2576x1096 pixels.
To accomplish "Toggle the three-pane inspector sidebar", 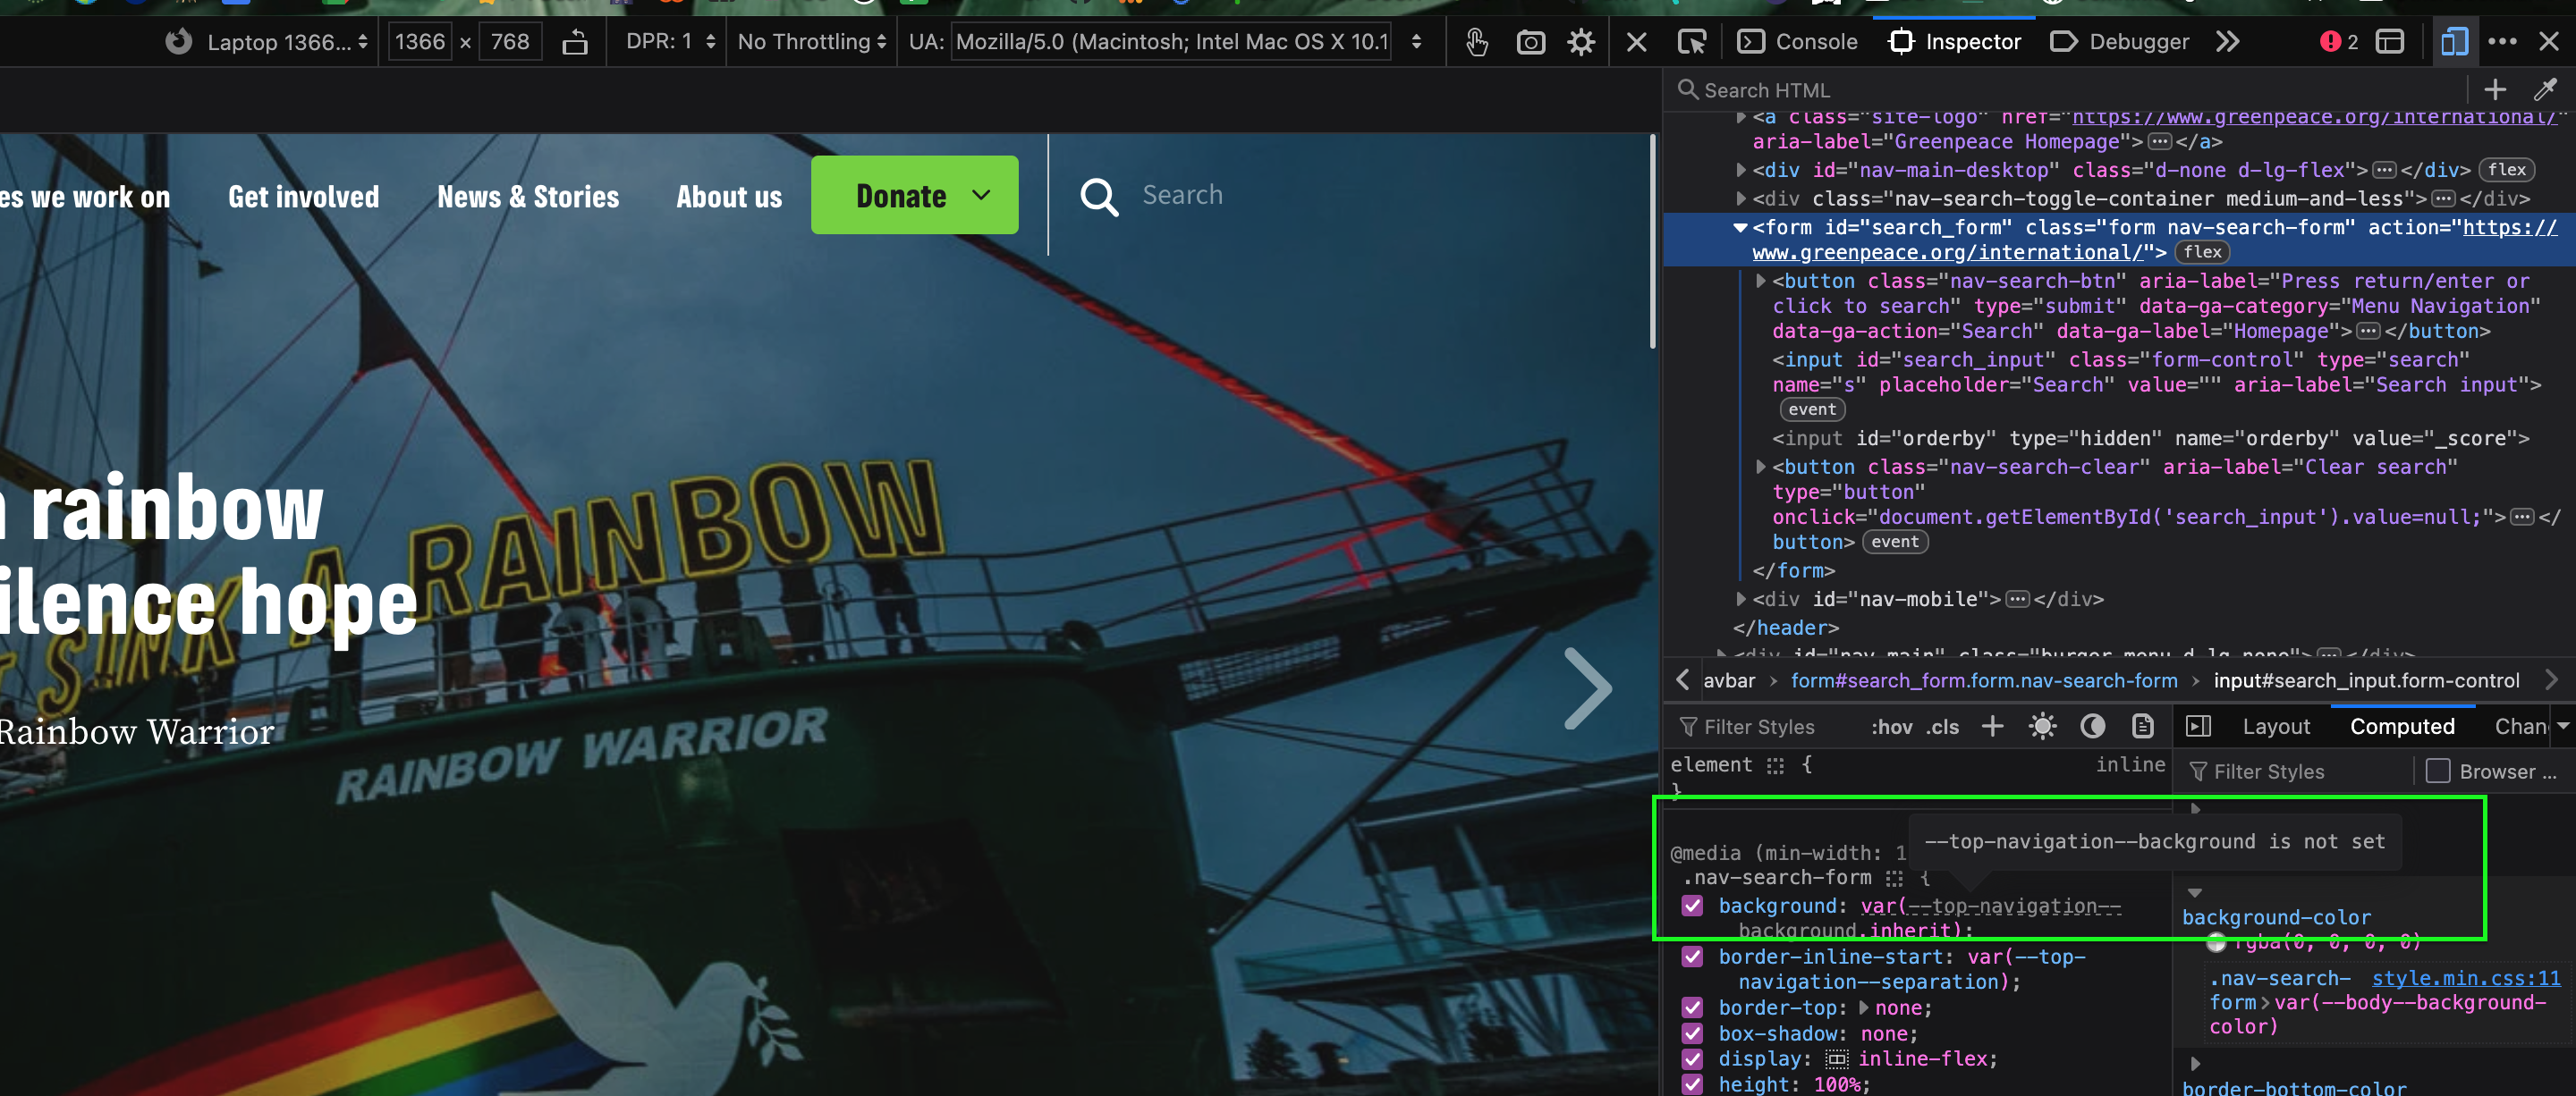I will [2198, 726].
